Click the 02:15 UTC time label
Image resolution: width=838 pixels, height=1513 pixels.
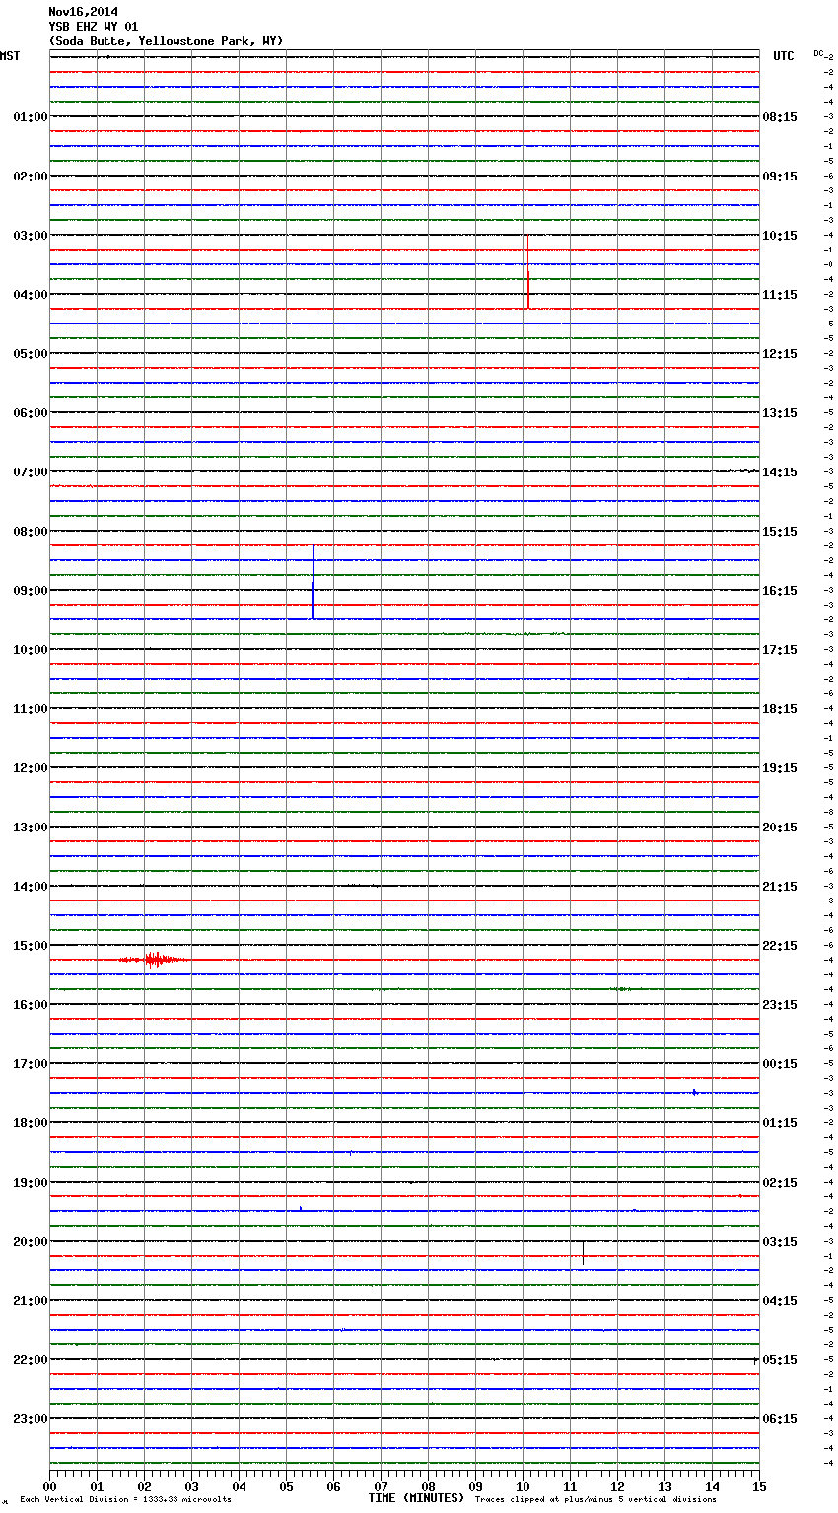pos(780,1183)
